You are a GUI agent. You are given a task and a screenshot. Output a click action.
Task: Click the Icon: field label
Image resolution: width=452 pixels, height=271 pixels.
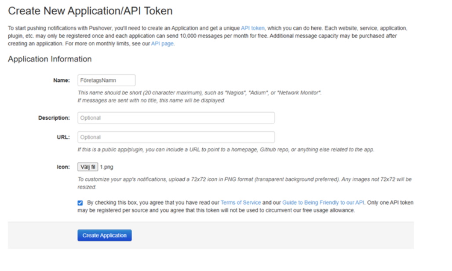(63, 167)
